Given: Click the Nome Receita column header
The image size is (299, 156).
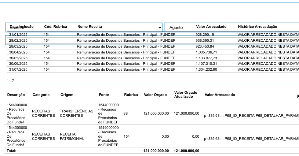Looking at the screenshot, I should pos(90,27).
